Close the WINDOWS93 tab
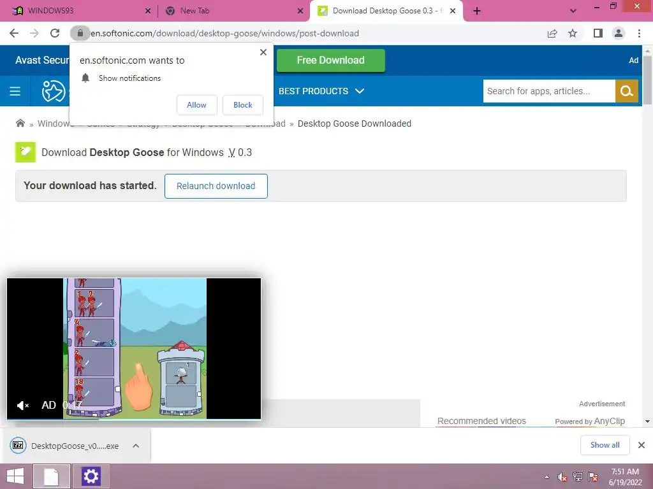The image size is (653, 489). pos(148,11)
